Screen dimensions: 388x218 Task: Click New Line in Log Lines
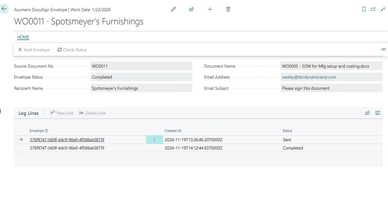tap(62, 113)
